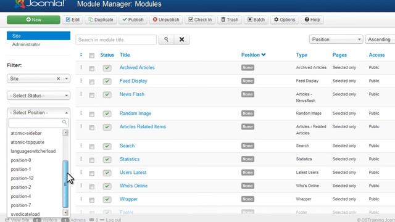The image size is (395, 222).
Task: Toggle published status of Random Image
Action: coord(107,113)
